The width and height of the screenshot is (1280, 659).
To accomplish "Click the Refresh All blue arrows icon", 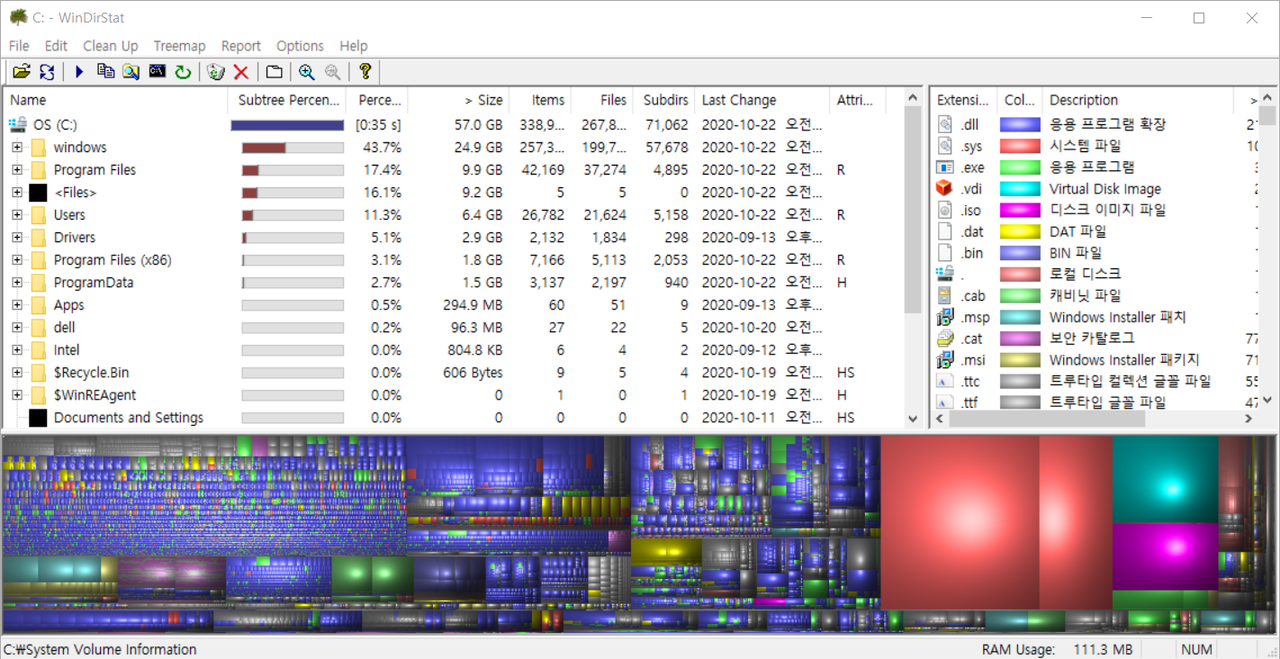I will (47, 72).
